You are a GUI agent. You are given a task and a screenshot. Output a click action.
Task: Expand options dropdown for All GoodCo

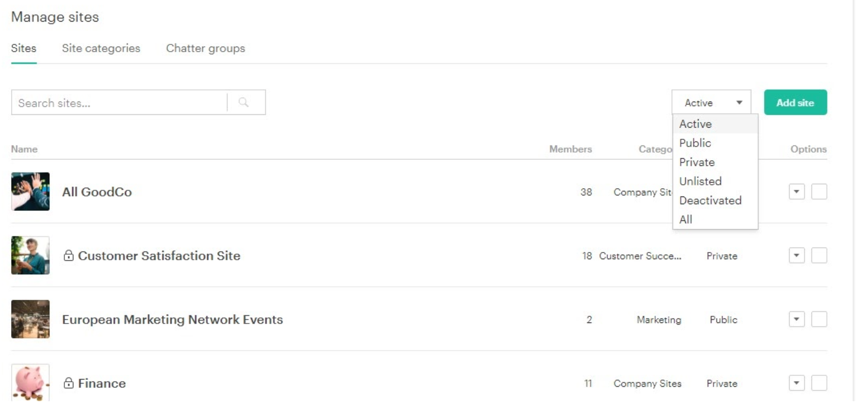tap(796, 191)
